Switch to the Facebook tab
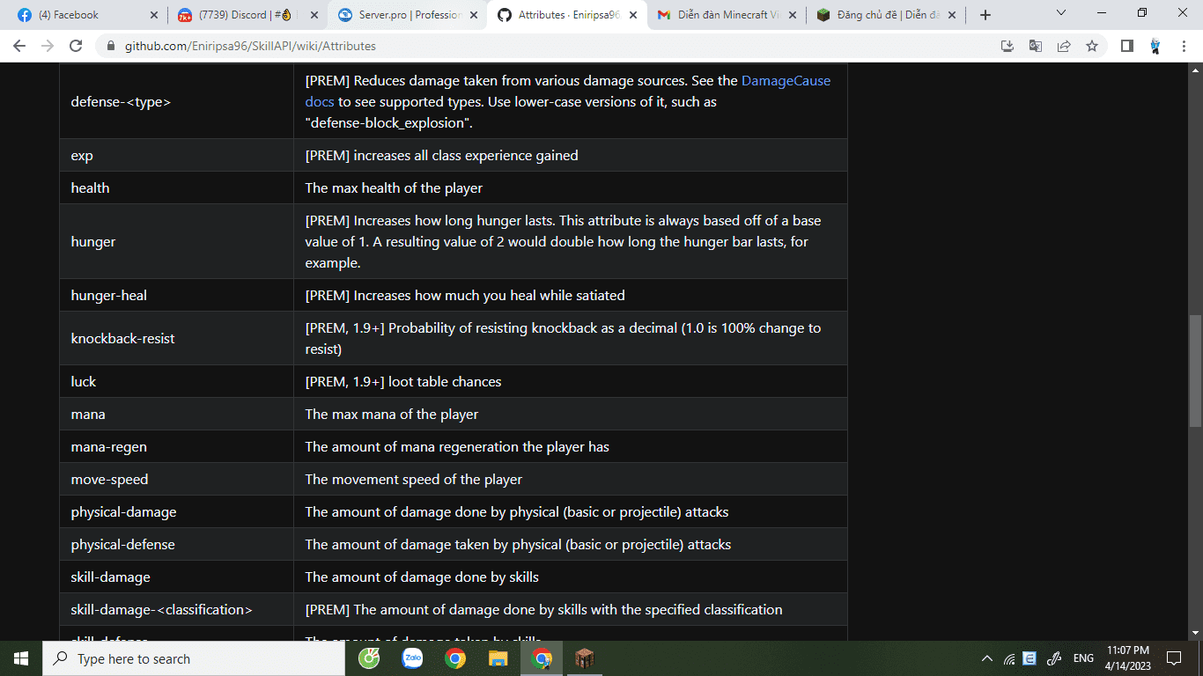Screen dimensions: 1203x676 (x=84, y=15)
